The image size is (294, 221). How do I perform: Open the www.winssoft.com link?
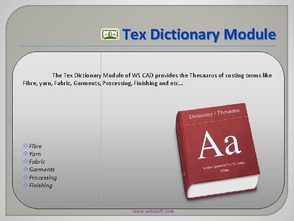click(153, 211)
